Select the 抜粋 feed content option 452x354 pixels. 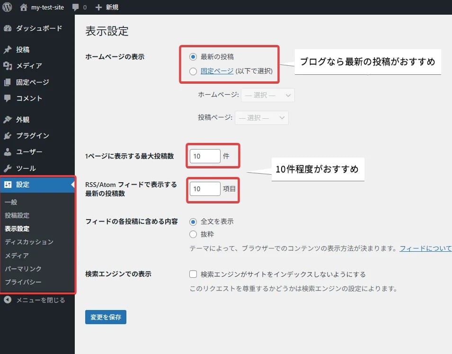[x=193, y=234]
